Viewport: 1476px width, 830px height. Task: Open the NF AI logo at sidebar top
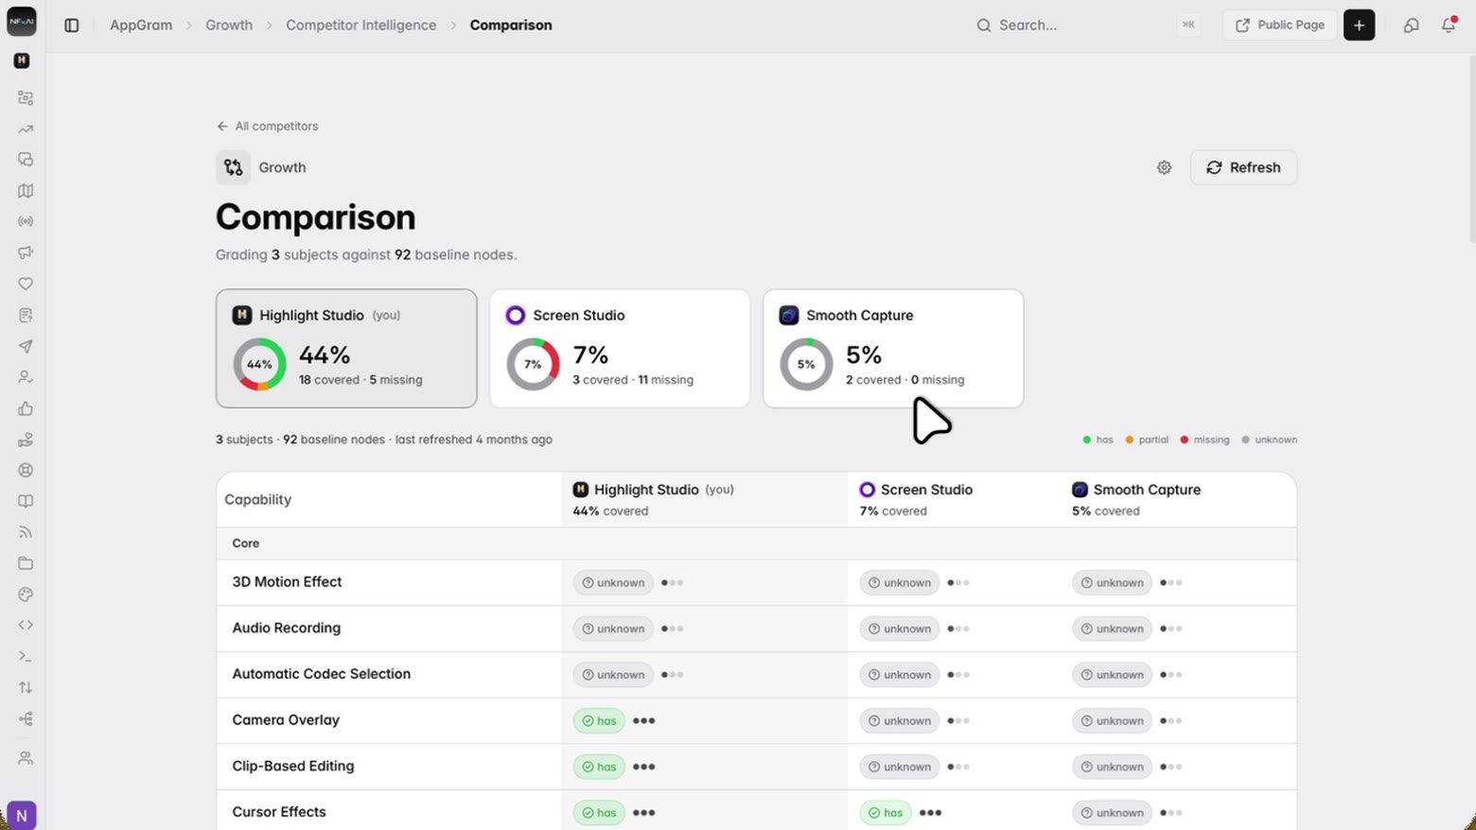(22, 22)
